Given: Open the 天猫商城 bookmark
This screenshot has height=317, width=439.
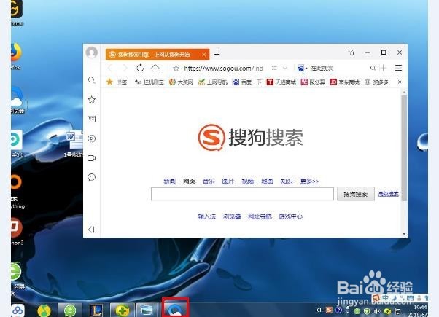Looking at the screenshot, I should coord(281,82).
